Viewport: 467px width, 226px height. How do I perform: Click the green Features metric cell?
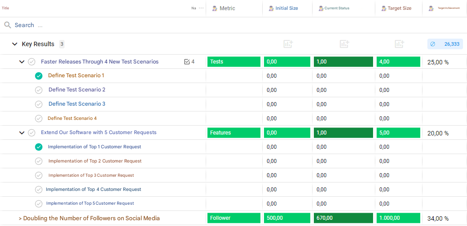click(234, 133)
